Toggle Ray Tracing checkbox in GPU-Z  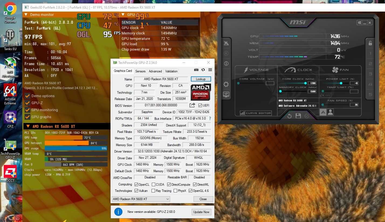[153, 191]
